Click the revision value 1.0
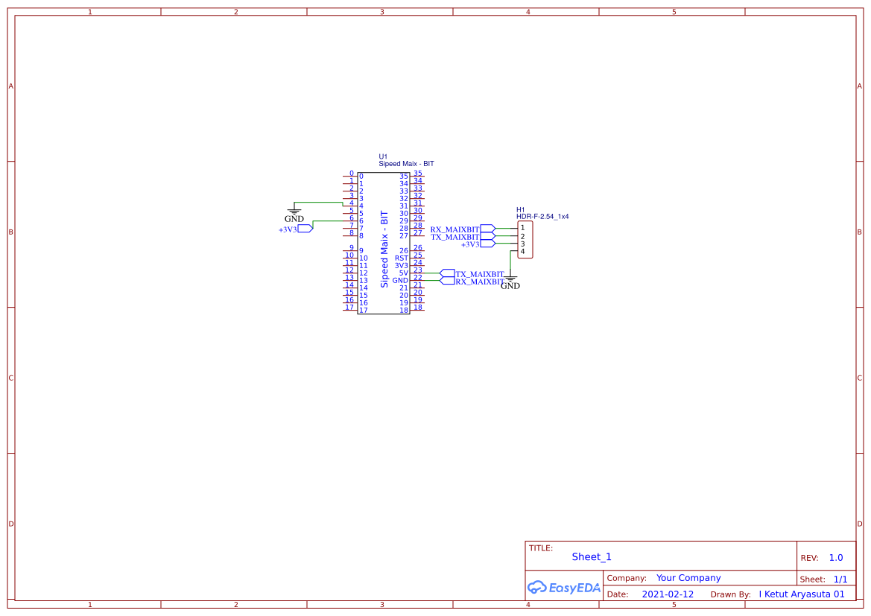 tap(834, 557)
